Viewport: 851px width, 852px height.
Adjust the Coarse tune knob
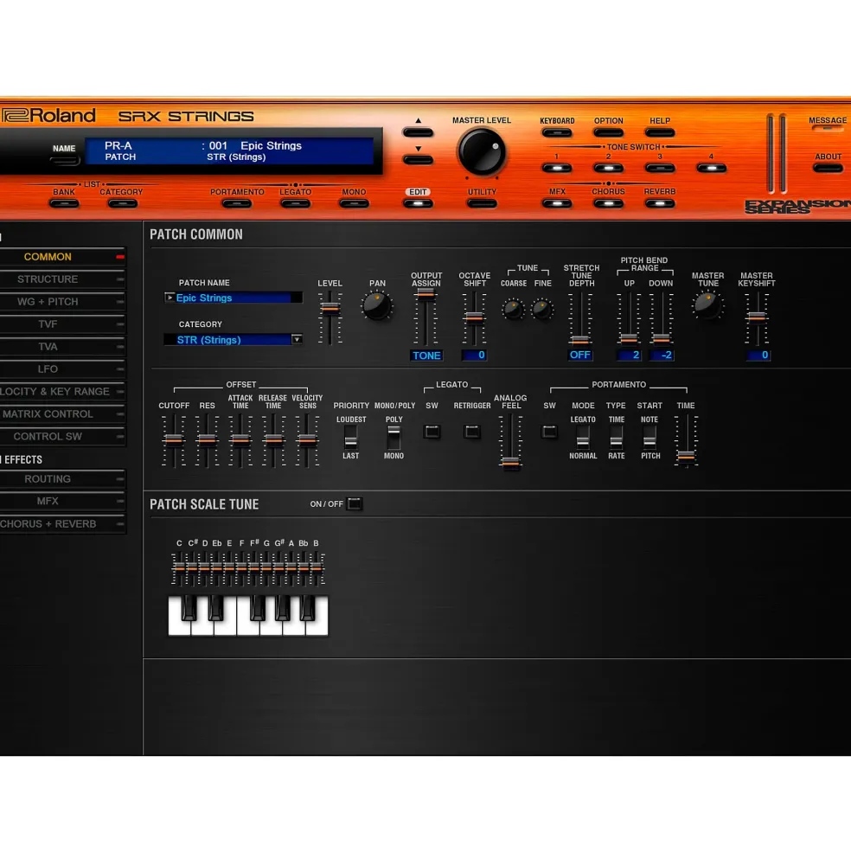pos(513,309)
